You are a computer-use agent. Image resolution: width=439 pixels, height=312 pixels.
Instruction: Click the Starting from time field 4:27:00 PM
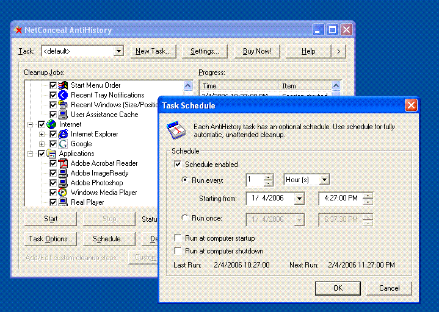coord(341,198)
